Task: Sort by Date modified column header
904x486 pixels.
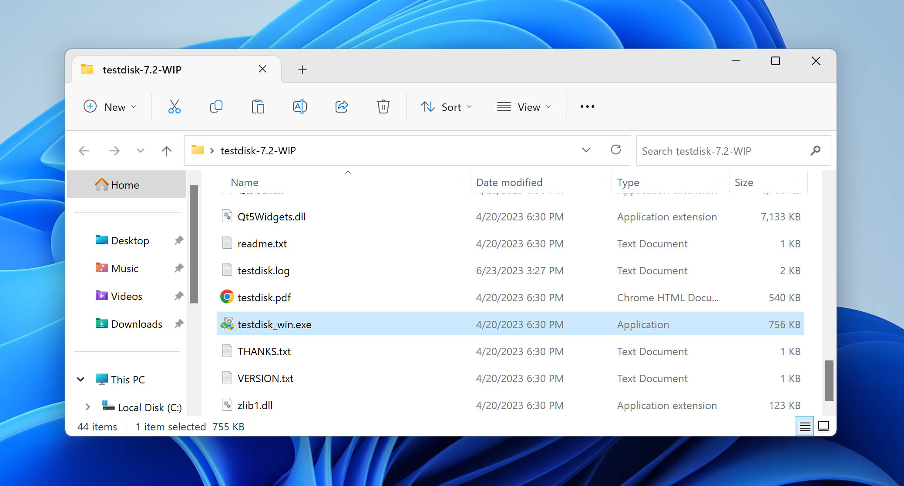Action: (x=509, y=182)
